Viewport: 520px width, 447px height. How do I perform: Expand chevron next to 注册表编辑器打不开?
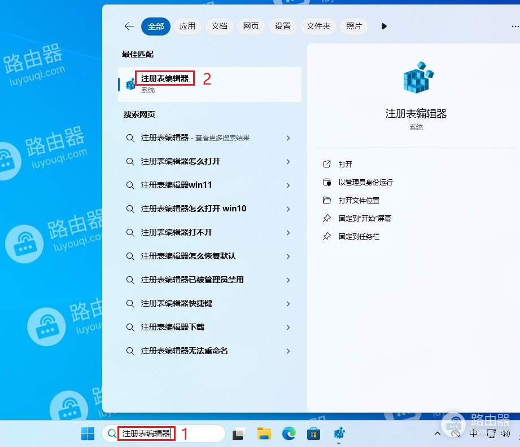click(x=288, y=232)
